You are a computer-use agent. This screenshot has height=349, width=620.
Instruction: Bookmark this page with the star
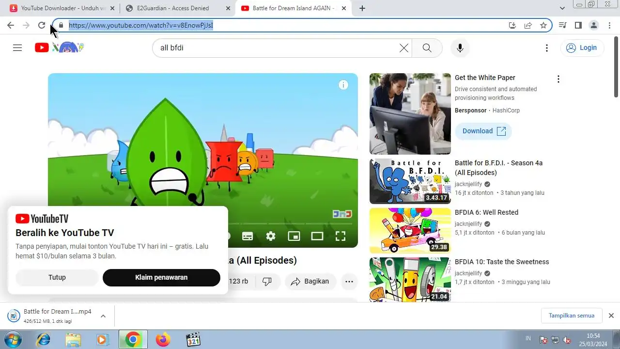point(543,25)
